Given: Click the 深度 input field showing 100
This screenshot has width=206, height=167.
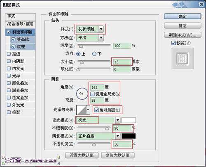Looking at the screenshot, I should click(122, 46).
